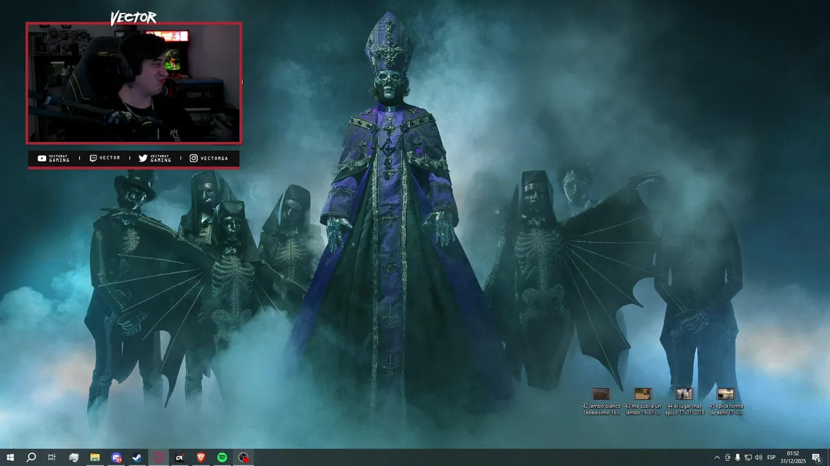Click the Meet Now camera tray icon
The height and width of the screenshot is (466, 830).
(x=728, y=458)
